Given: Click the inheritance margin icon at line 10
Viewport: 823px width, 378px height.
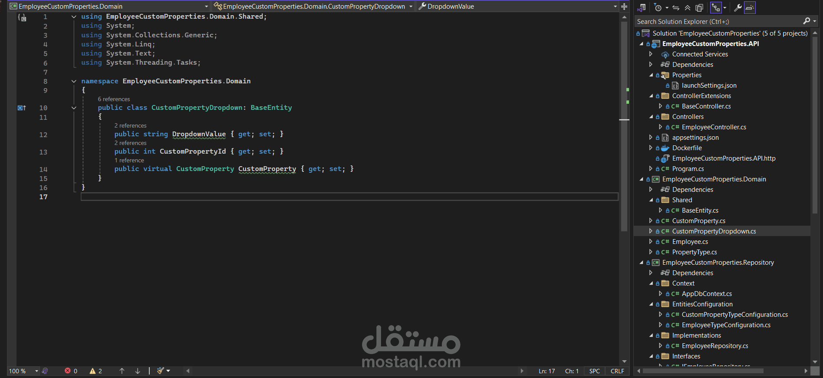Looking at the screenshot, I should [x=22, y=108].
